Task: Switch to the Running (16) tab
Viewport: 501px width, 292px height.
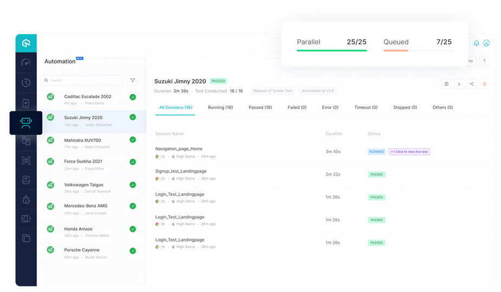Action: [x=220, y=108]
